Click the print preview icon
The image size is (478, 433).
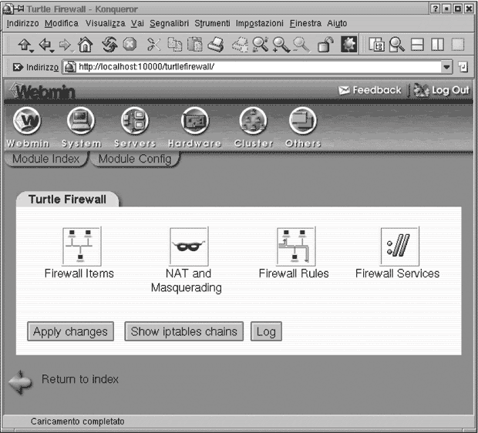click(x=241, y=45)
